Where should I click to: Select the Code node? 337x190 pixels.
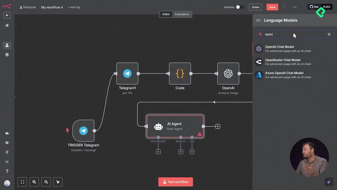point(180,74)
